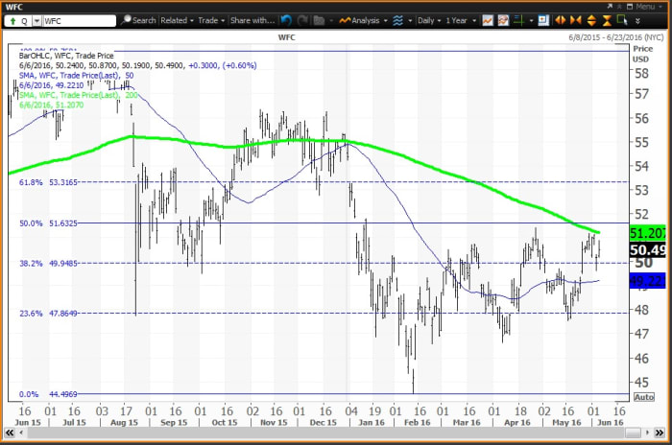Click the Search magnifier button
This screenshot has height=445, width=672.
138,20
